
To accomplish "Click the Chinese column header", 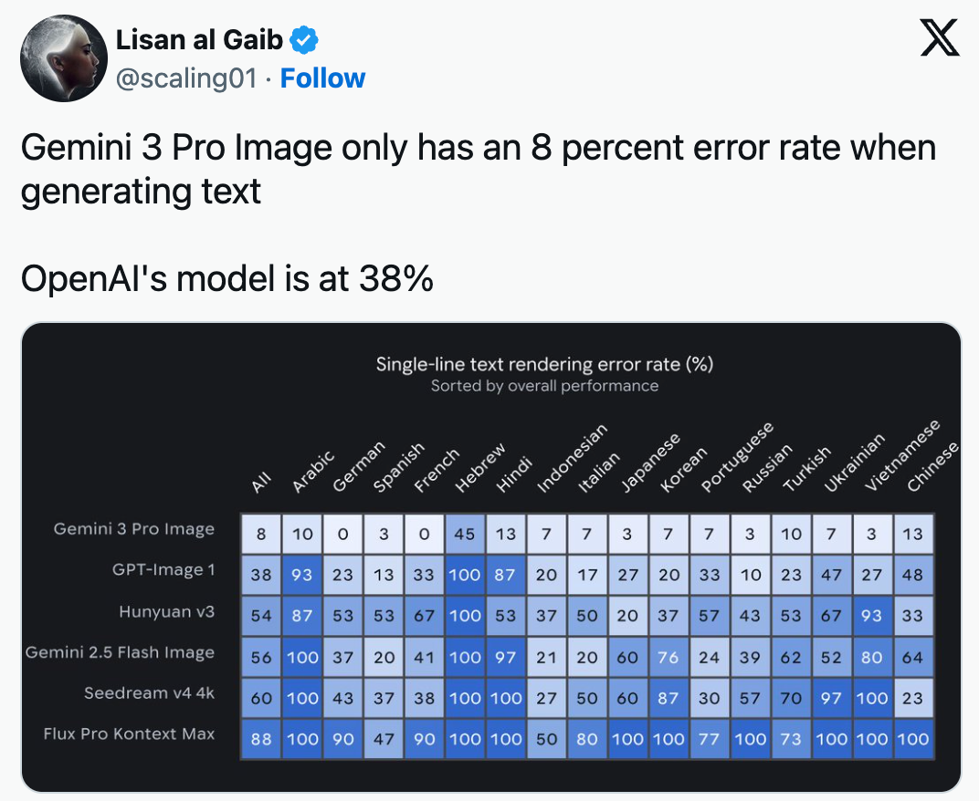I will click(932, 467).
